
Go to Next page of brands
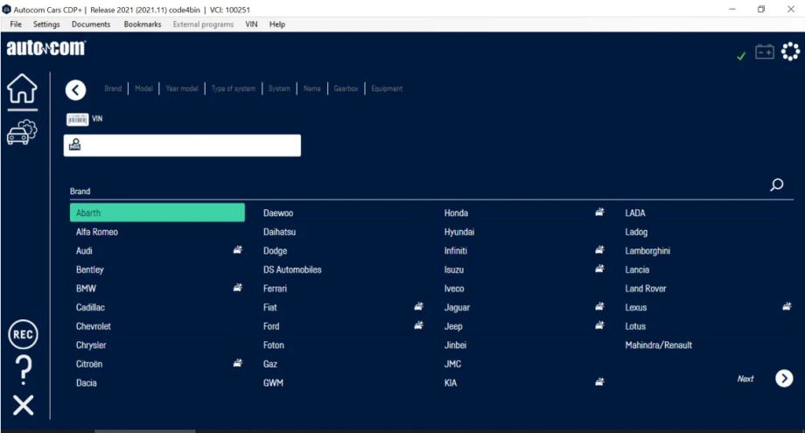click(784, 378)
